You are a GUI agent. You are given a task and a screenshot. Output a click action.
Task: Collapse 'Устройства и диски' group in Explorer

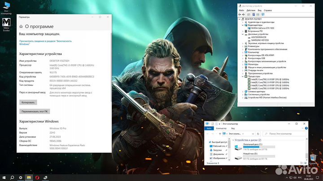233,140
